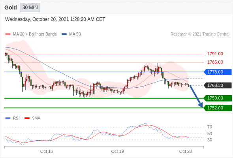The image size is (233, 158).
Task: Open the Research 2021 Trading Central credit
Action: [200, 34]
